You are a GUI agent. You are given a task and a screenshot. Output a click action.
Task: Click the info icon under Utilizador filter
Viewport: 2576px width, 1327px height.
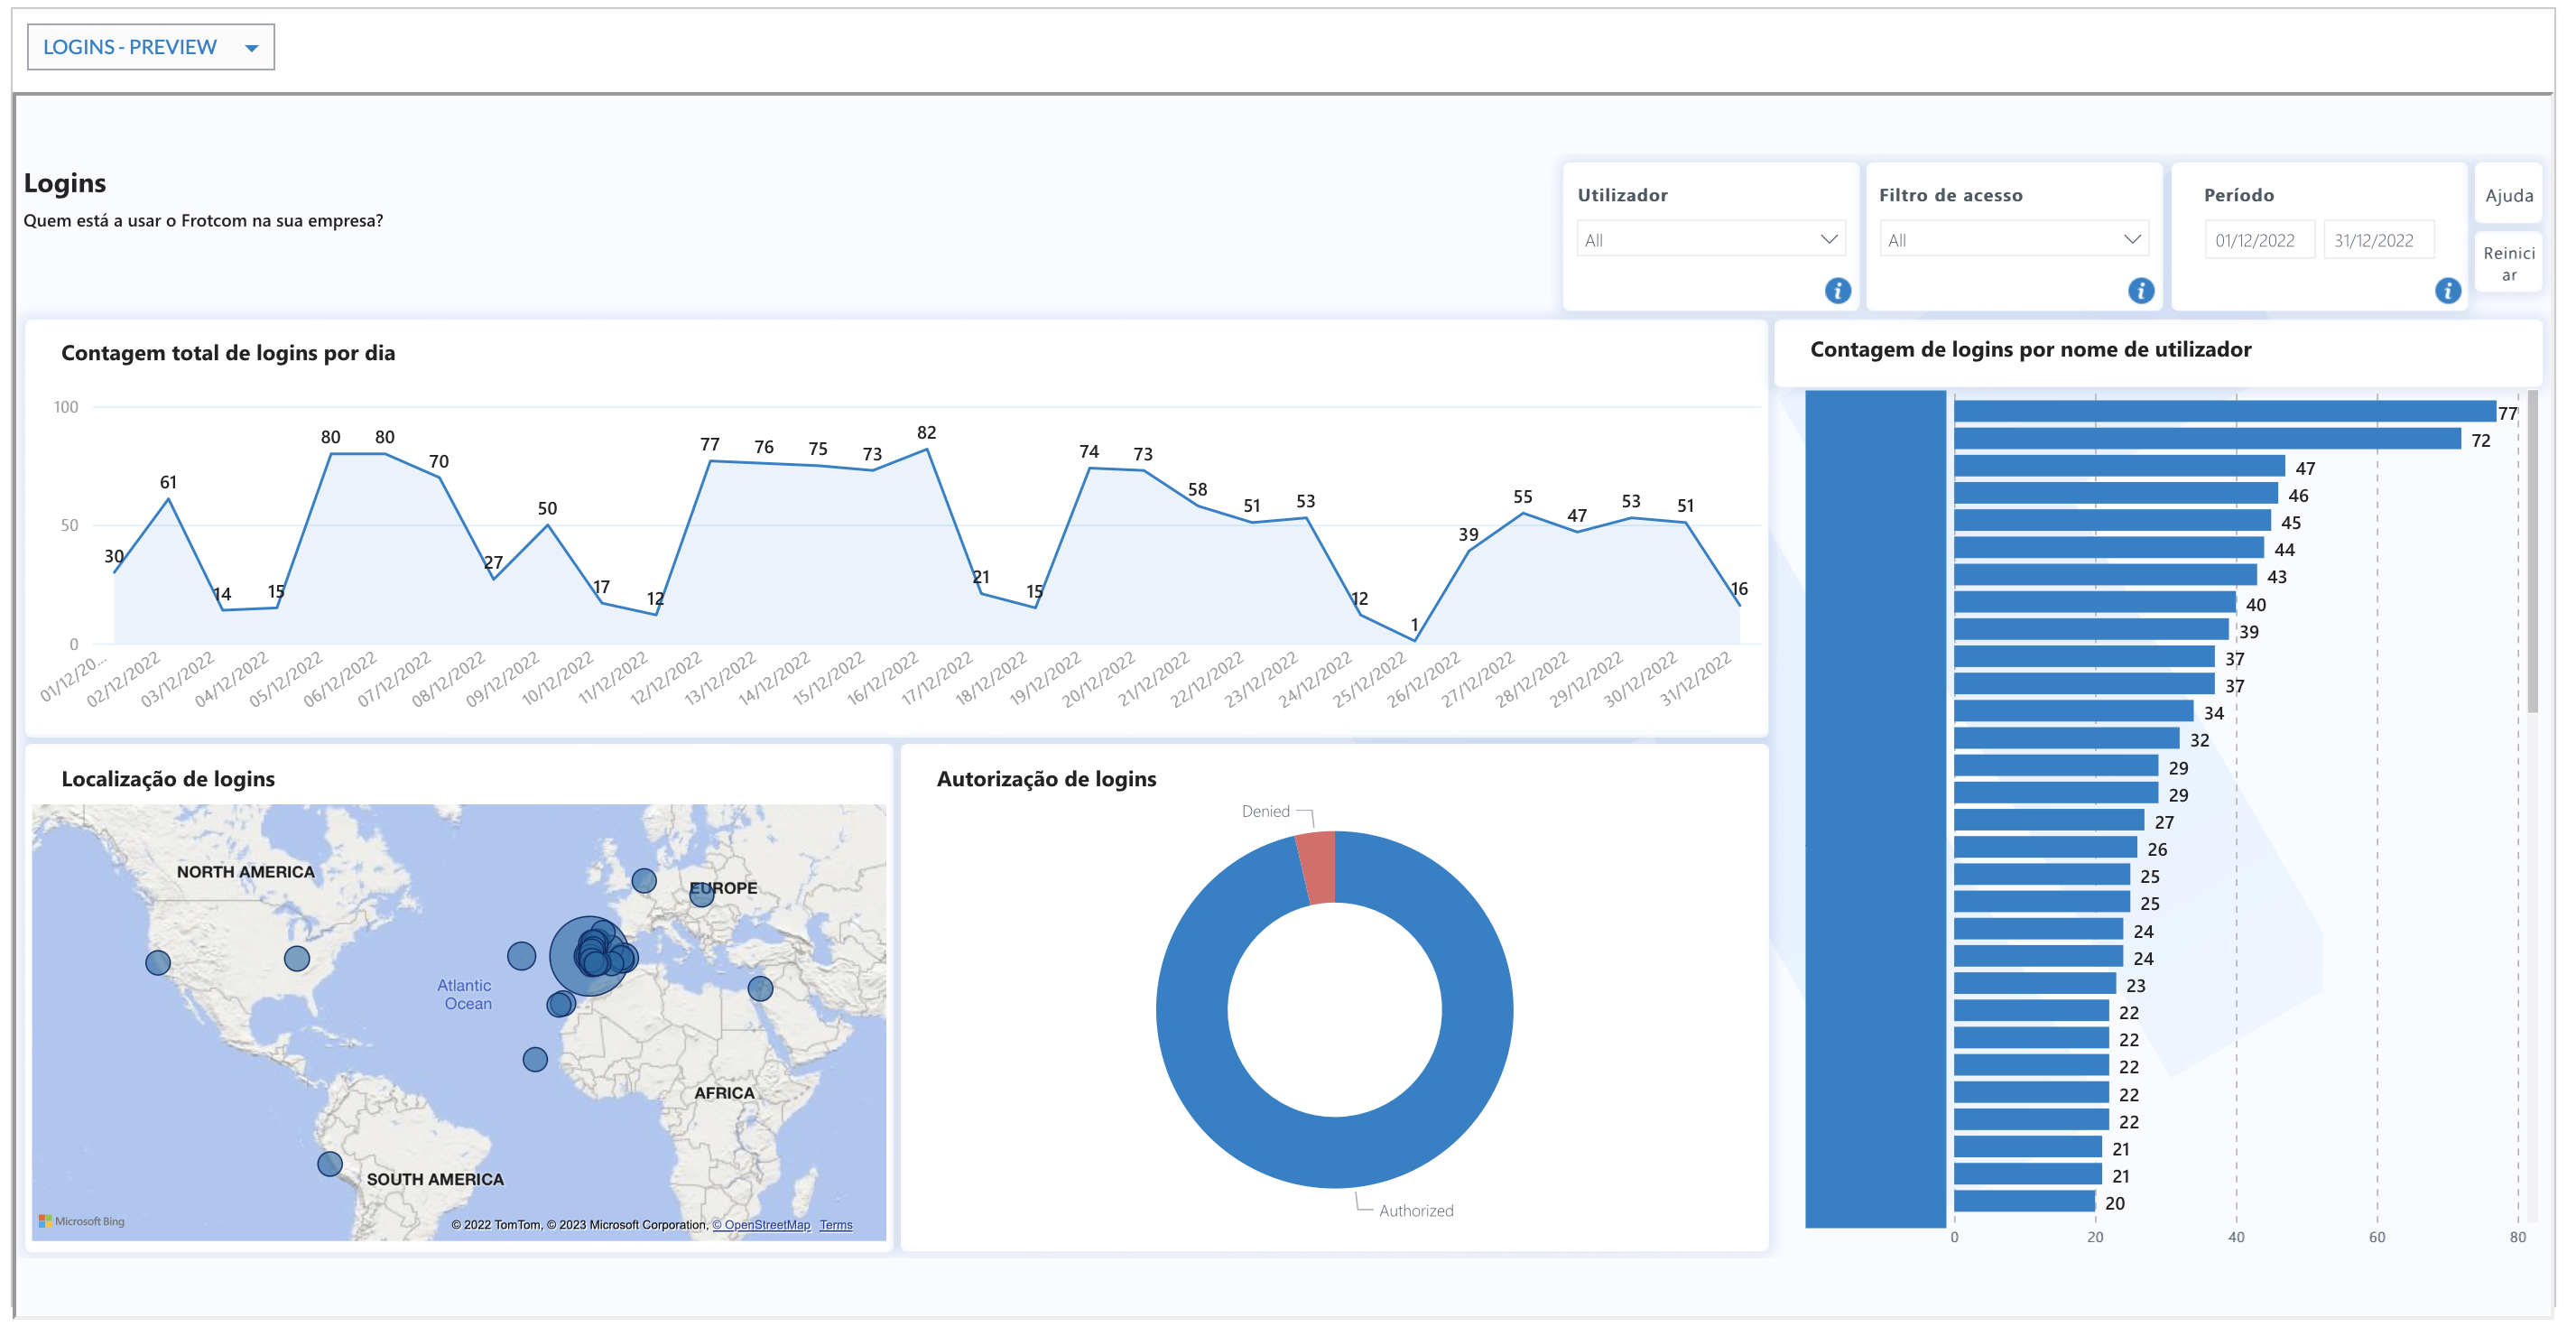coord(1837,291)
